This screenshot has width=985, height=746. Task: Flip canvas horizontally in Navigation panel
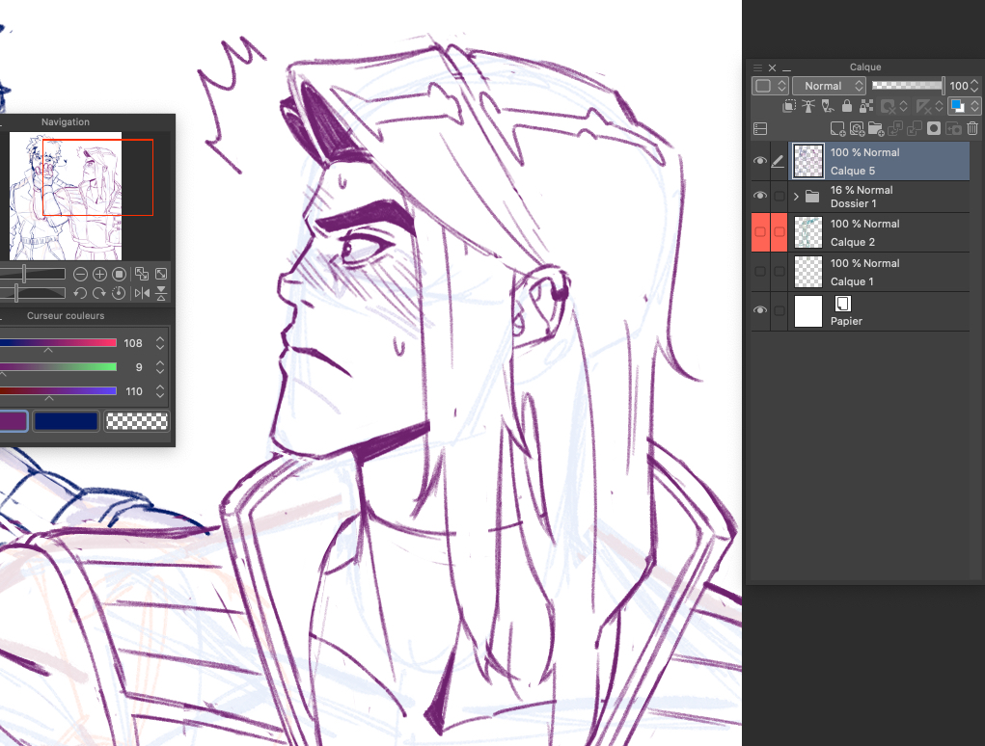point(142,293)
